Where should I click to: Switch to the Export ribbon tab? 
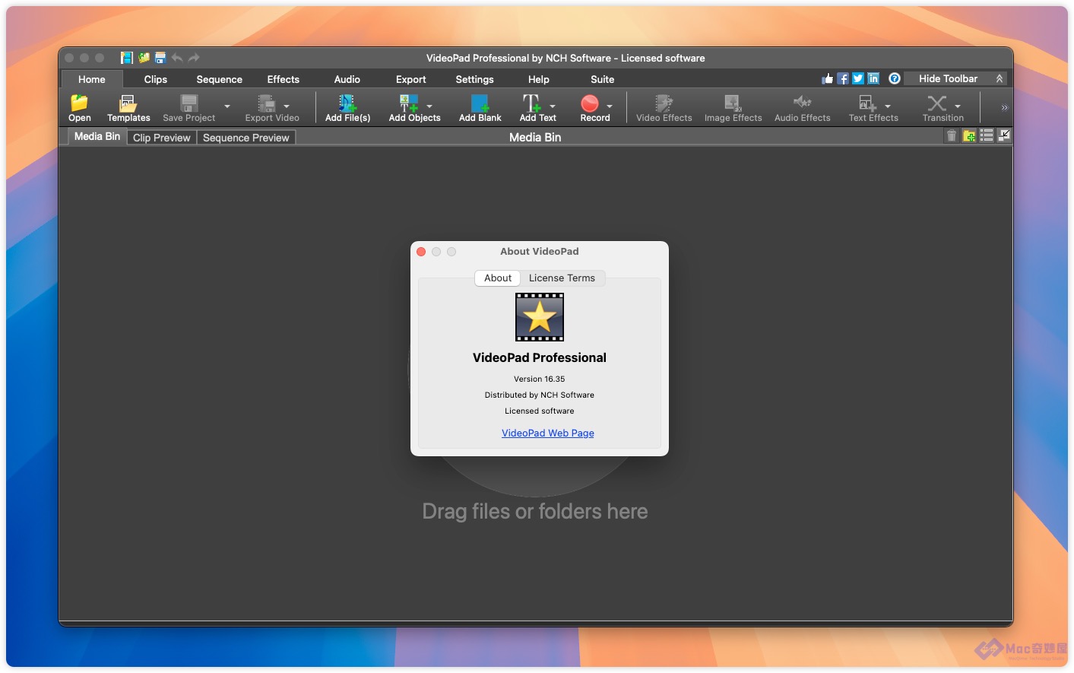(411, 79)
